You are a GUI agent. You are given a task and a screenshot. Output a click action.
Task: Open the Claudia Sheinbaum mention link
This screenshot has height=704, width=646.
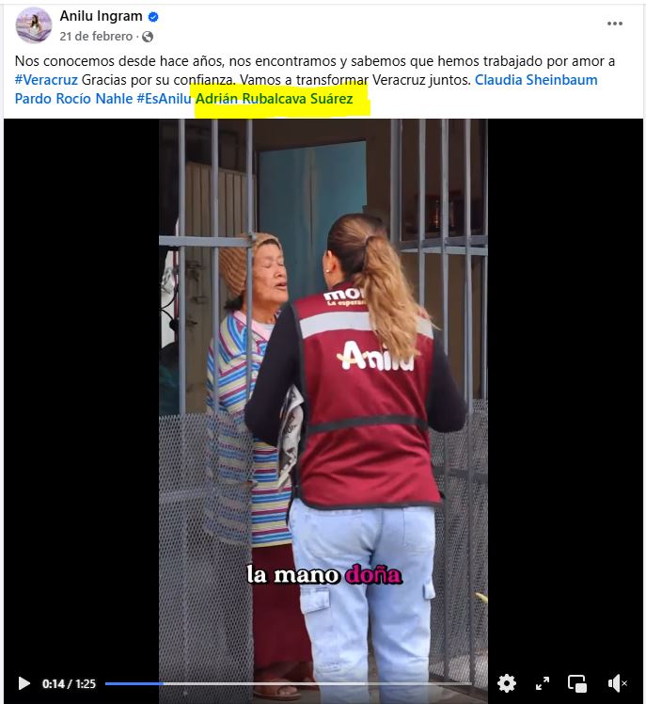point(536,80)
